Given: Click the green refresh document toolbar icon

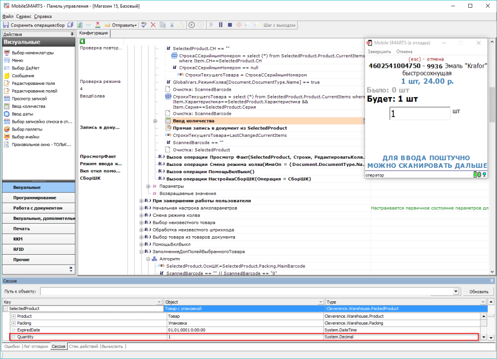Looking at the screenshot, I should click(80, 25).
